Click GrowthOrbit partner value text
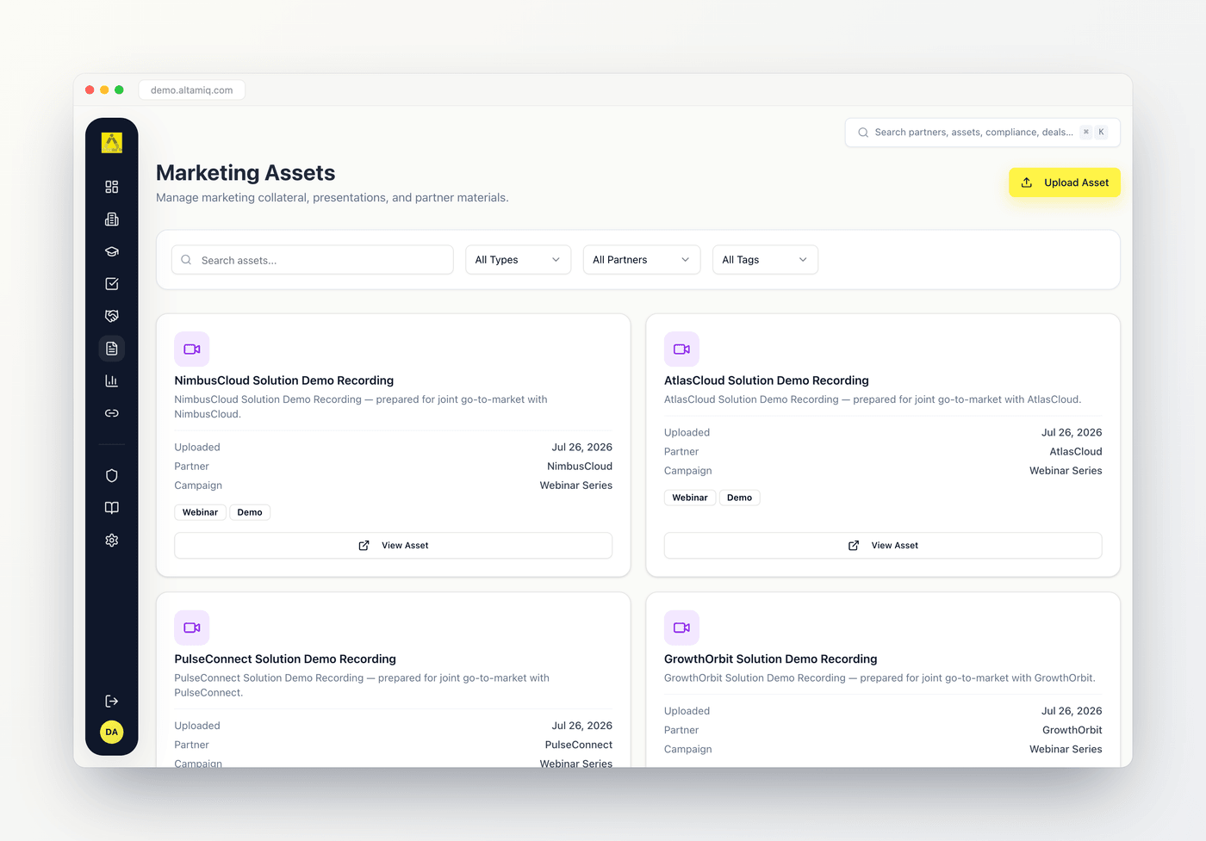 point(1072,730)
